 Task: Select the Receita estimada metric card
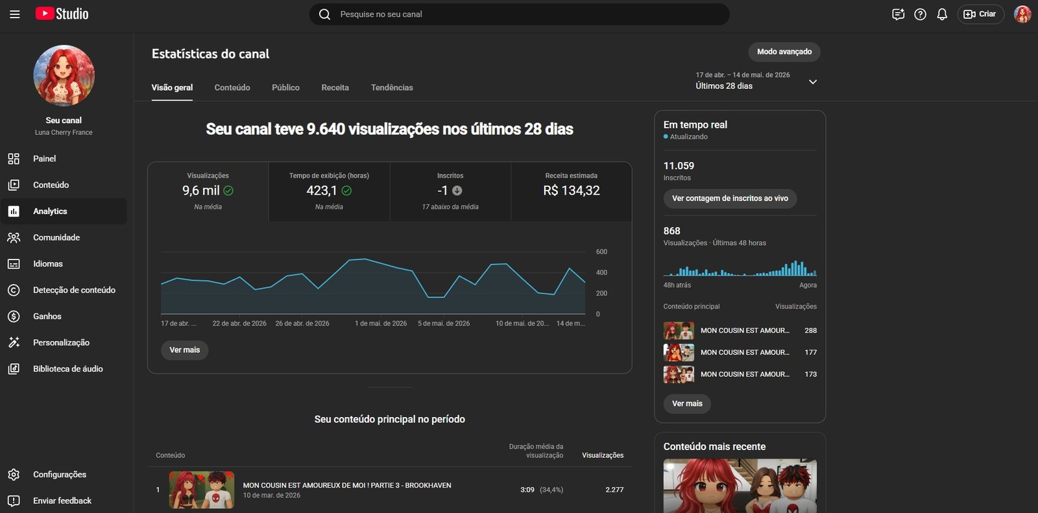(x=572, y=192)
